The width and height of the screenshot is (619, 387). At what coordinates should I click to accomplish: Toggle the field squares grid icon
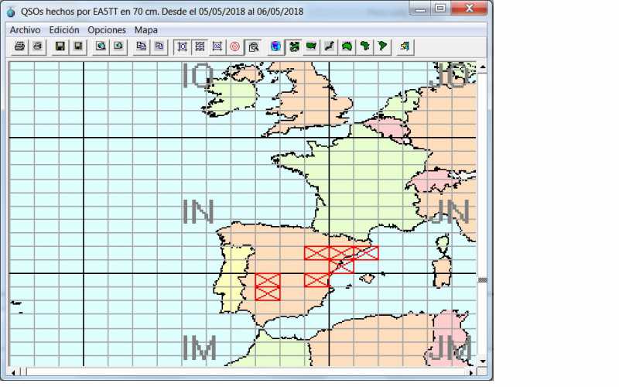pyautogui.click(x=182, y=46)
